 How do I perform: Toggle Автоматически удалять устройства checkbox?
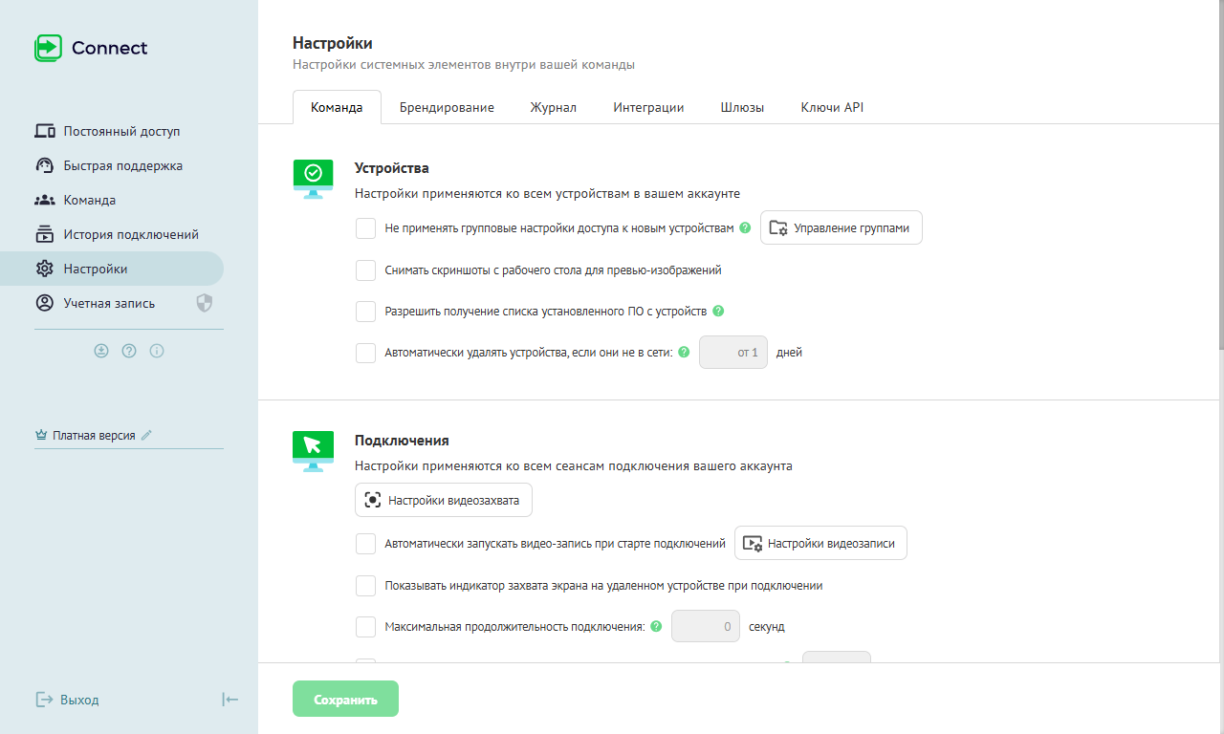pos(365,353)
